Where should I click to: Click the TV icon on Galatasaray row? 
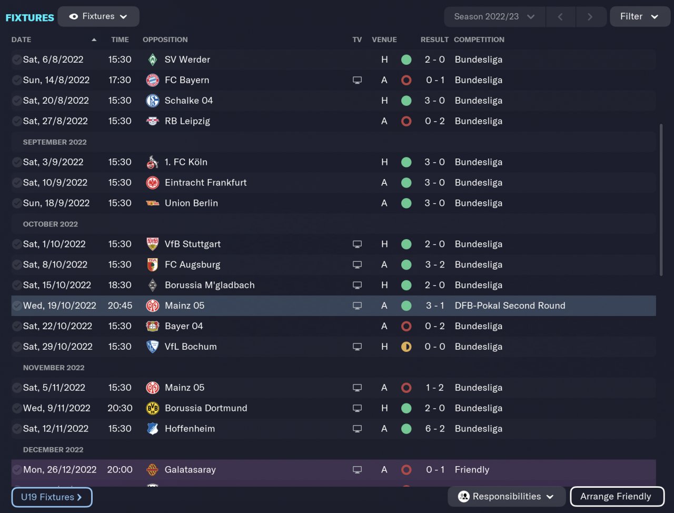pyautogui.click(x=357, y=470)
